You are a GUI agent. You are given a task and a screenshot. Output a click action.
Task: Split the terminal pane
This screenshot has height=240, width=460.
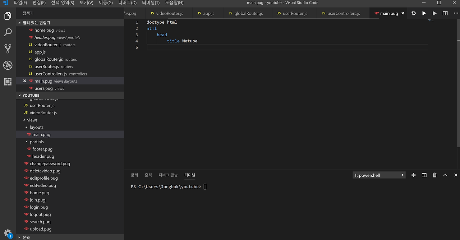point(424,175)
